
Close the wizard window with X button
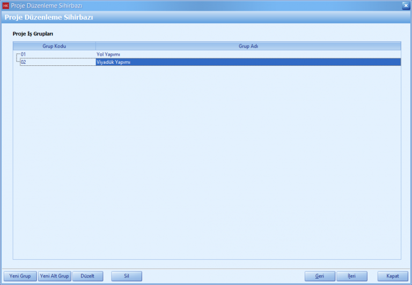click(x=406, y=5)
